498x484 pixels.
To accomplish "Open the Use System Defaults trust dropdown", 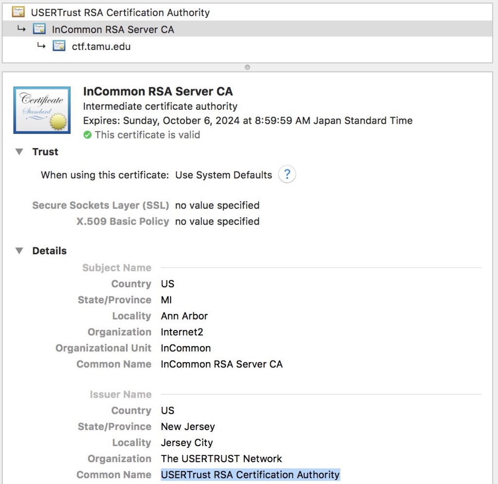I will coord(224,175).
